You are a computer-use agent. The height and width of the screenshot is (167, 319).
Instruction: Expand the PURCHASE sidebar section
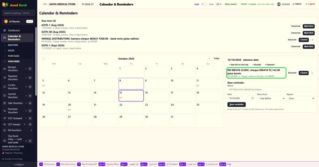click(x=17, y=56)
